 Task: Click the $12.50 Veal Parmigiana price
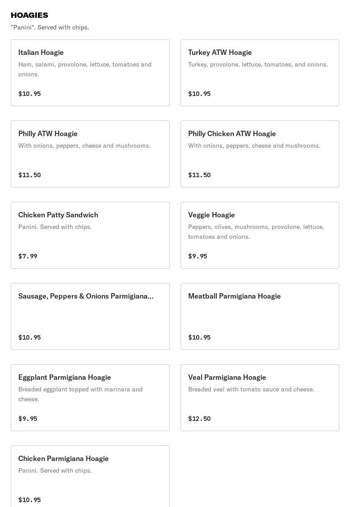(x=199, y=419)
